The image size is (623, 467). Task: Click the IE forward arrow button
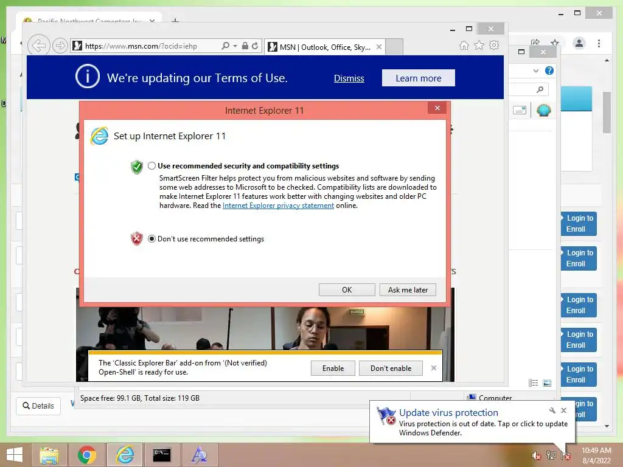tap(60, 46)
